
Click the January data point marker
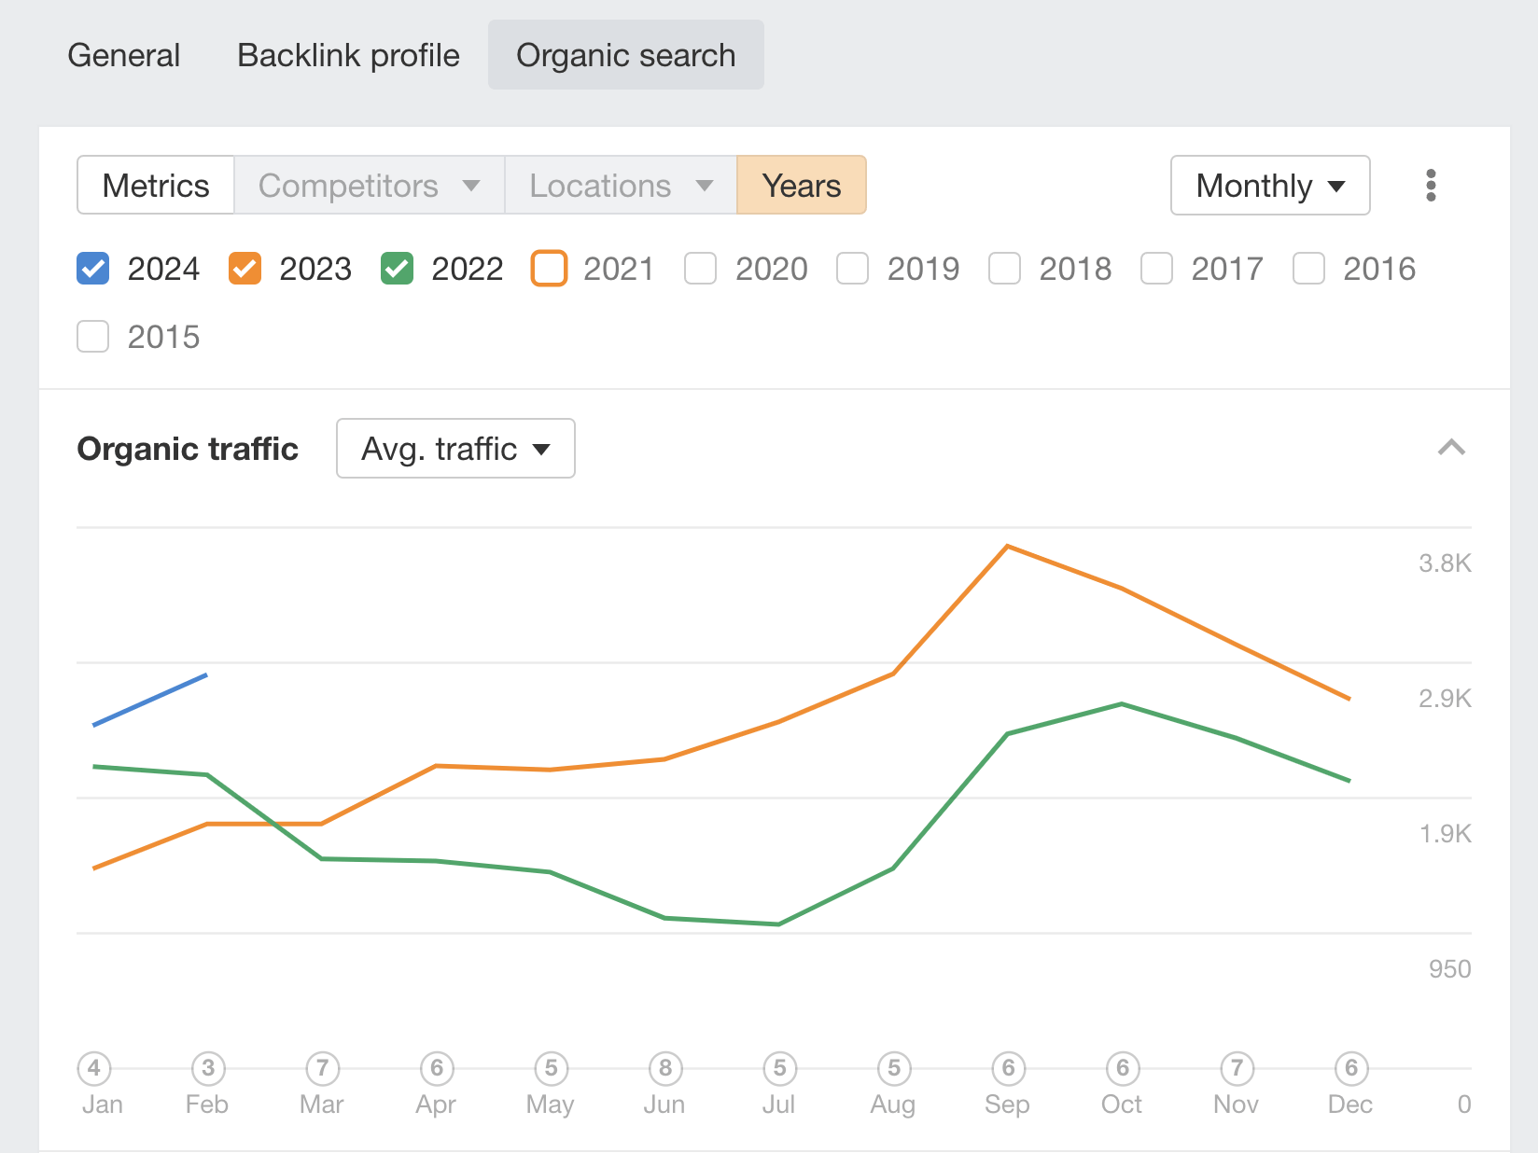coord(93,1069)
